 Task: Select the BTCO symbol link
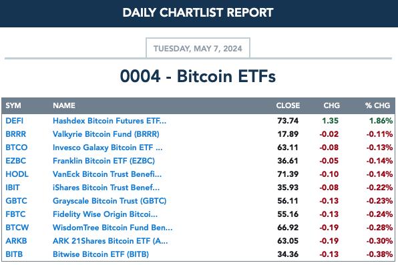(x=17, y=148)
